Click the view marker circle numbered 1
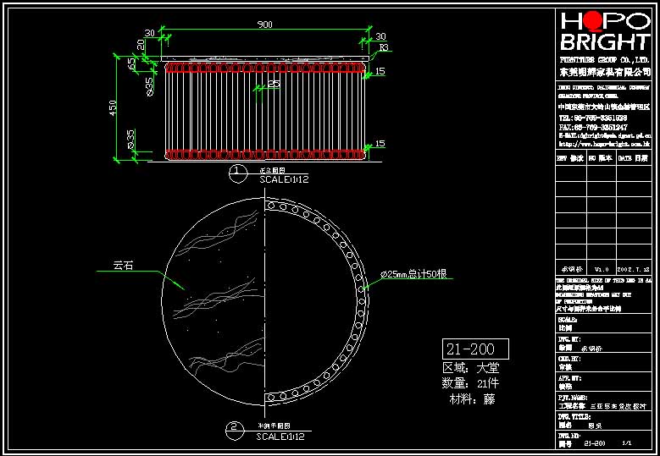The width and height of the screenshot is (660, 456). click(x=239, y=174)
